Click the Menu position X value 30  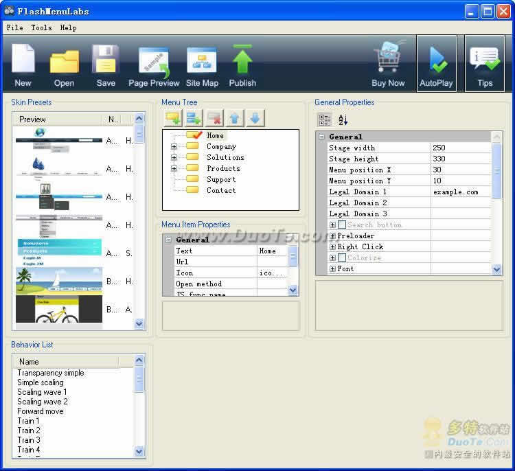click(x=461, y=170)
